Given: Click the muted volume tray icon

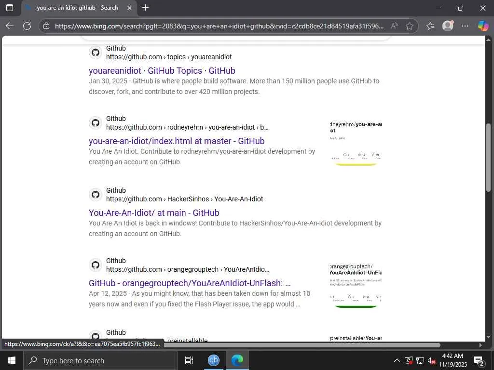Looking at the screenshot, I should 432,361.
